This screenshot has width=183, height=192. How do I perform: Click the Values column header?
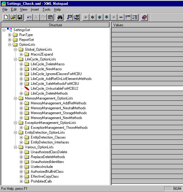tap(147, 25)
